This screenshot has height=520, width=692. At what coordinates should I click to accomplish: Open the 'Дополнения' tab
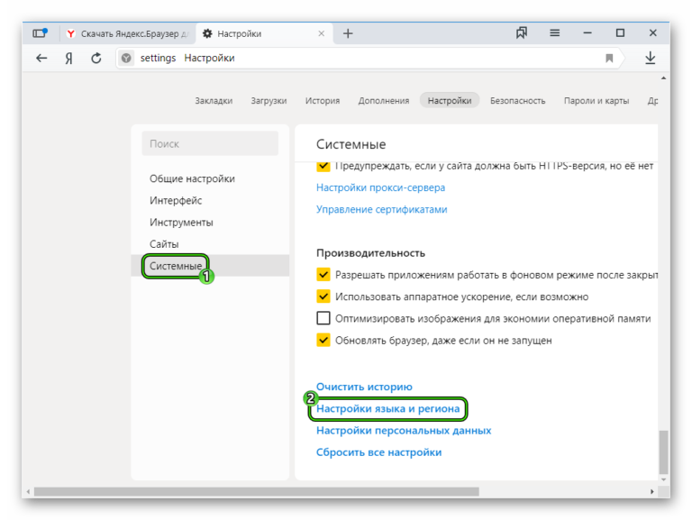pyautogui.click(x=383, y=101)
